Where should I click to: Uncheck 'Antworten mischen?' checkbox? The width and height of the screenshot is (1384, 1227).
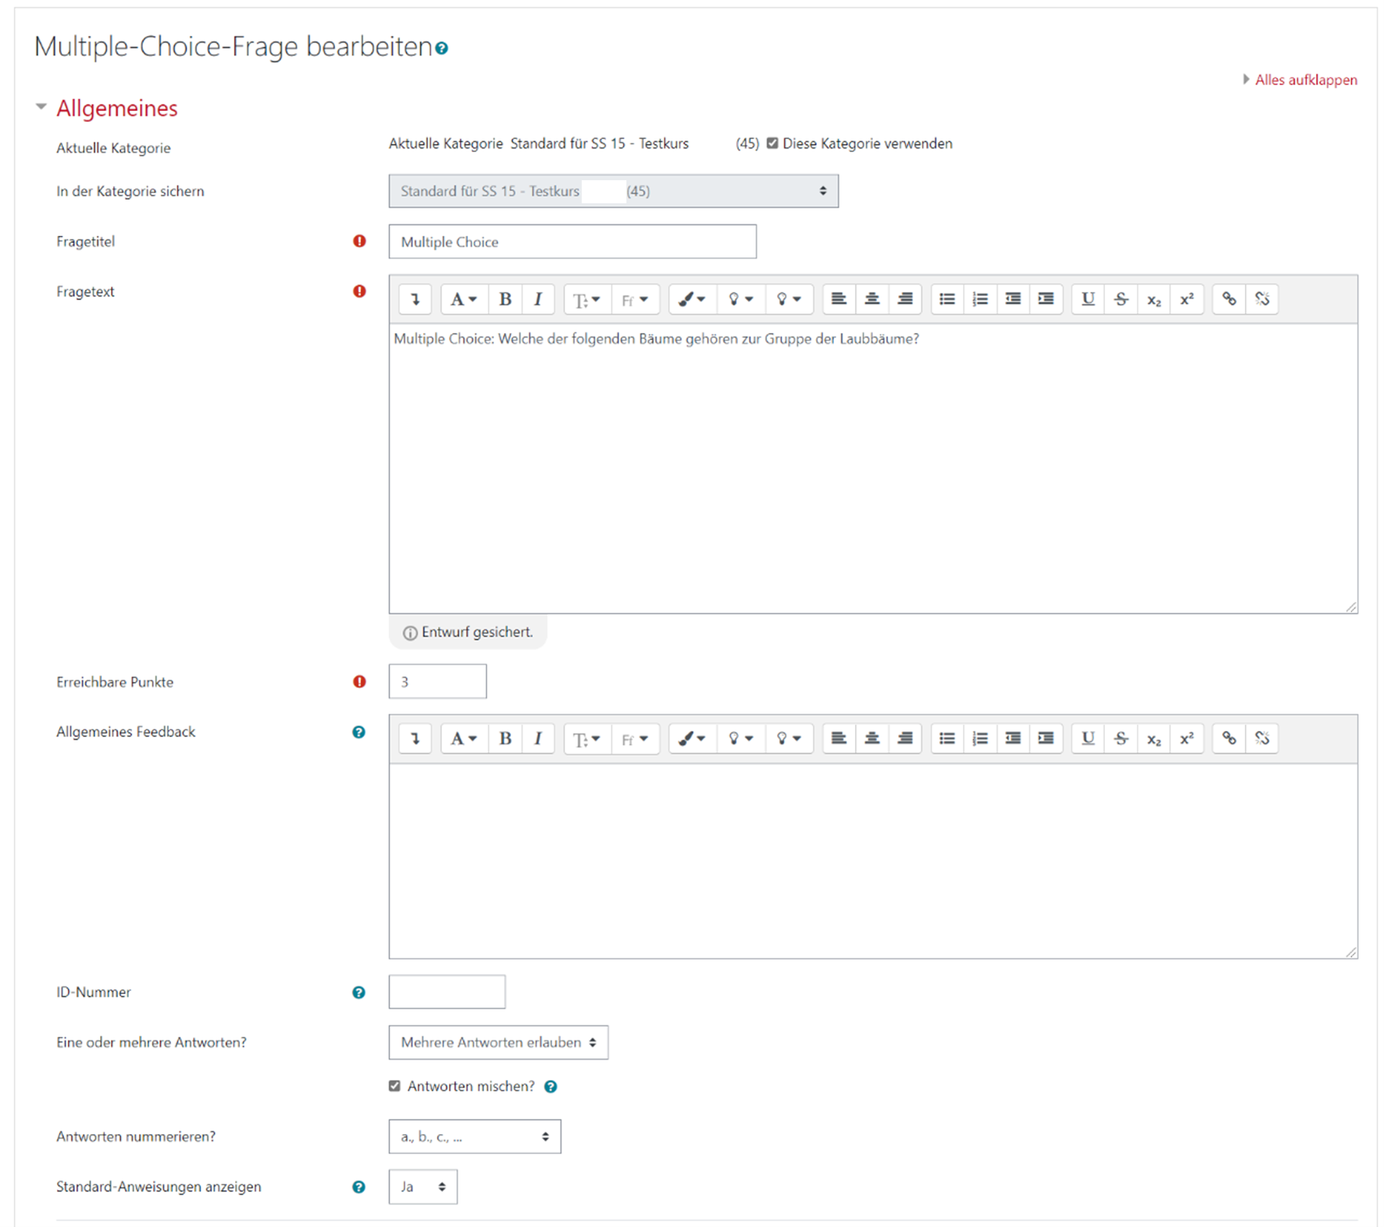click(394, 1086)
